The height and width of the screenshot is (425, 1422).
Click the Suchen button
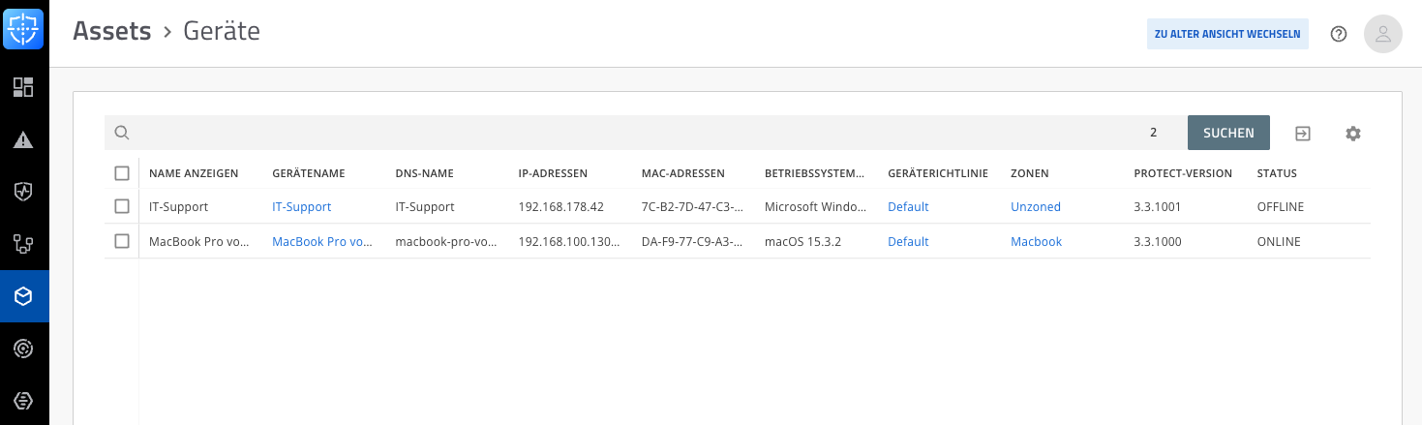1228,133
